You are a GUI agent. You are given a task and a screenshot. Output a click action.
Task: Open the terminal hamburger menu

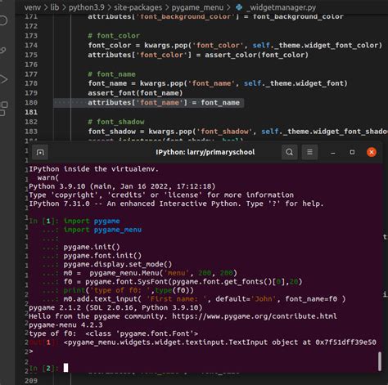309,152
